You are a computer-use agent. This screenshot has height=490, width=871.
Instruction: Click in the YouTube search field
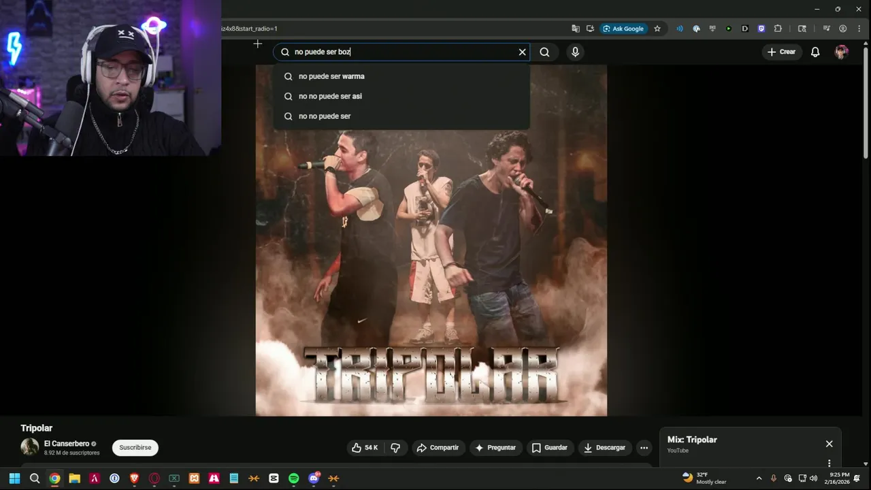click(403, 52)
